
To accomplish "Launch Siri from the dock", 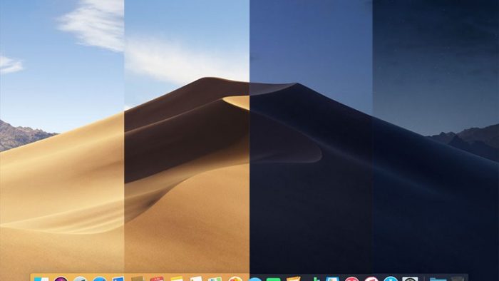I will pos(61,279).
